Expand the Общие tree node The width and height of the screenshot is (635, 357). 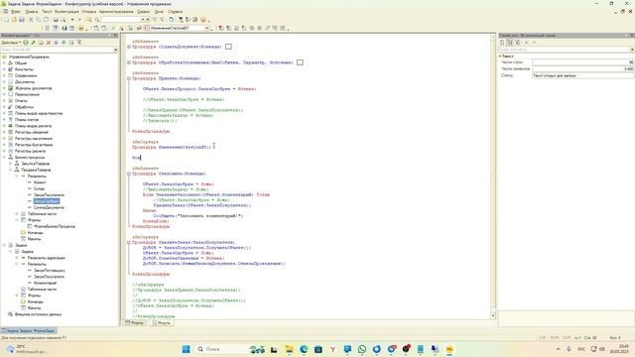click(x=4, y=63)
